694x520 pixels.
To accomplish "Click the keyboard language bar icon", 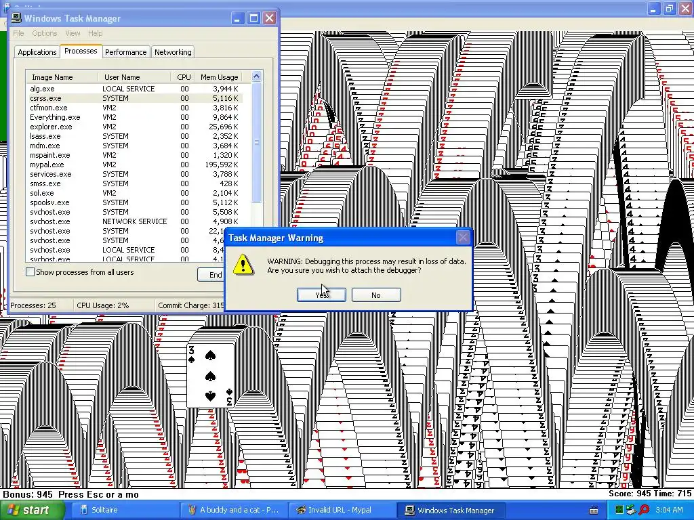I will 594,511.
